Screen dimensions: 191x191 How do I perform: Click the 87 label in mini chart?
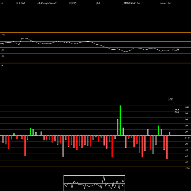coord(123,186)
